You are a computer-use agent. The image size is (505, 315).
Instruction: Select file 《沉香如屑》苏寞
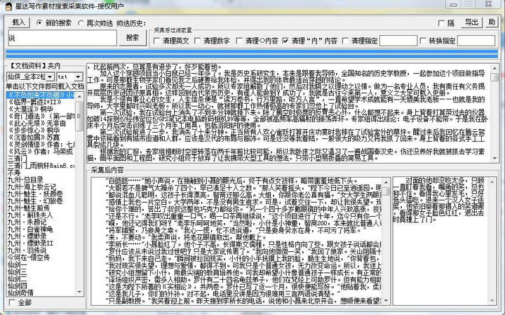click(x=41, y=138)
